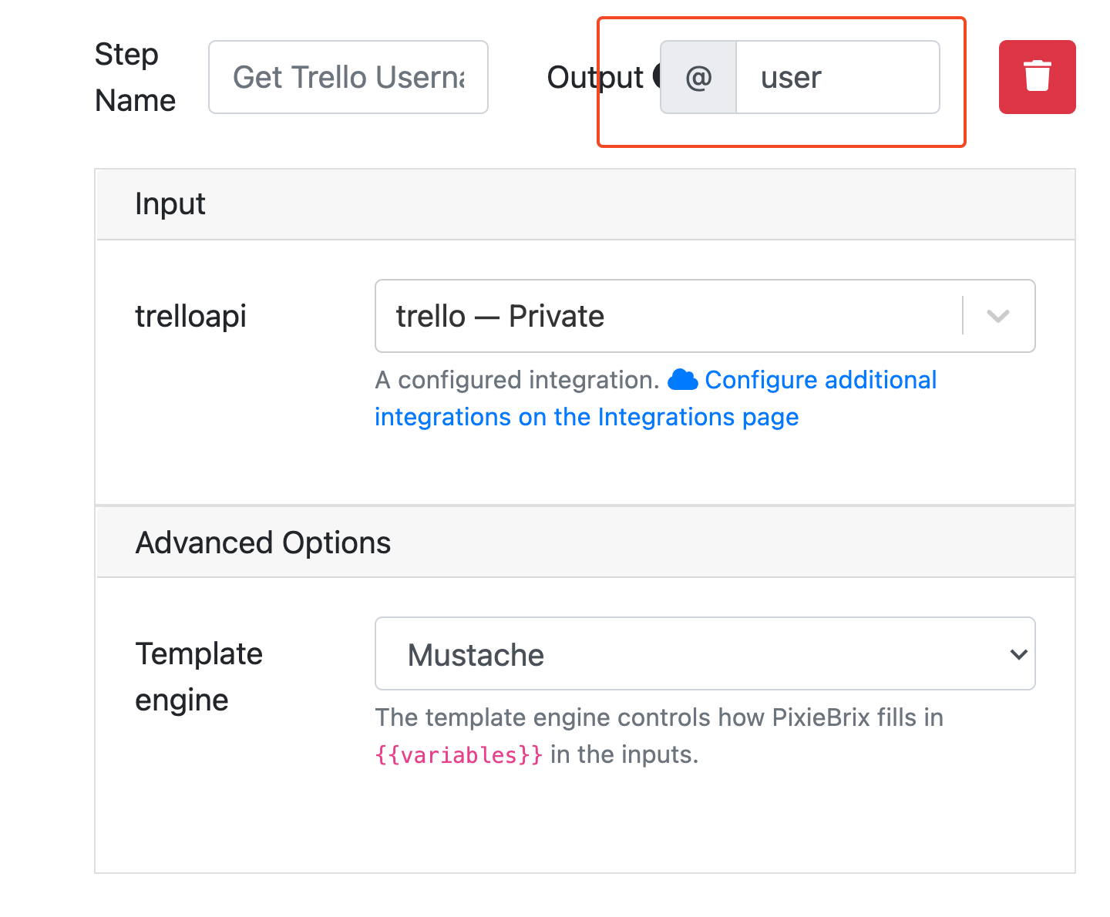This screenshot has height=917, width=1110.
Task: Click the arrow on the Mustache dropdown
Action: tap(1017, 653)
